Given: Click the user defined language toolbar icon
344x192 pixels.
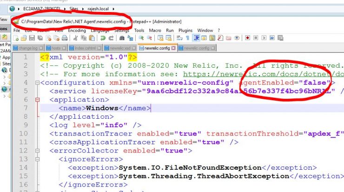Looking at the screenshot, I should click(204, 38).
